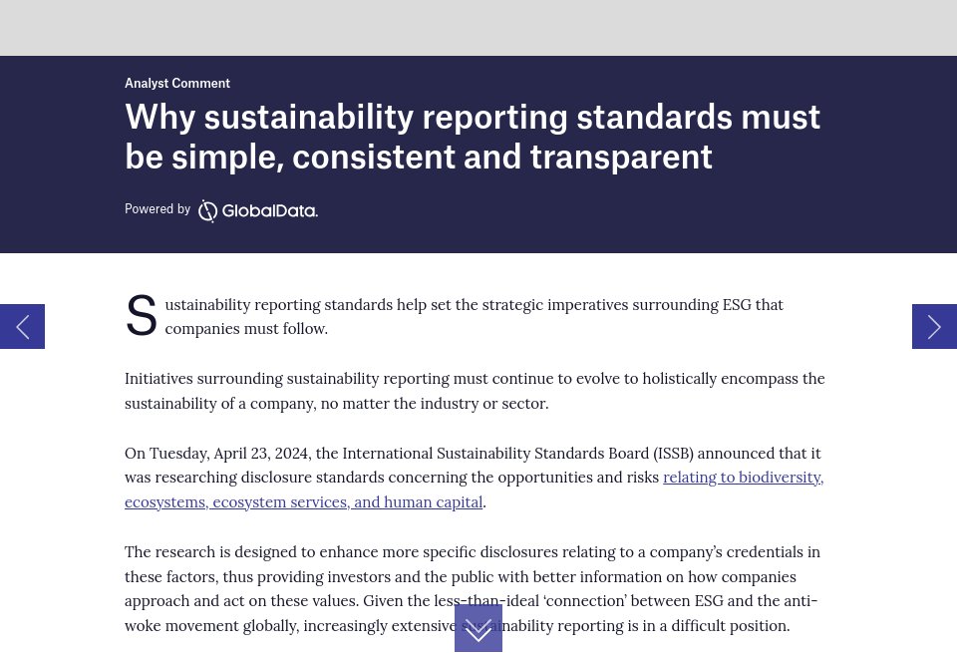Viewport: 957px width, 653px height.
Task: Navigate to the previous article using left arrow
Action: (22, 326)
